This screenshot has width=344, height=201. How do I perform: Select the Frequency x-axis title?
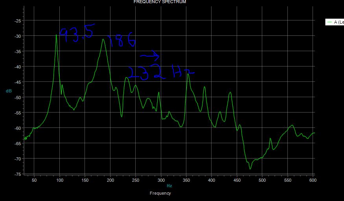click(x=160, y=193)
